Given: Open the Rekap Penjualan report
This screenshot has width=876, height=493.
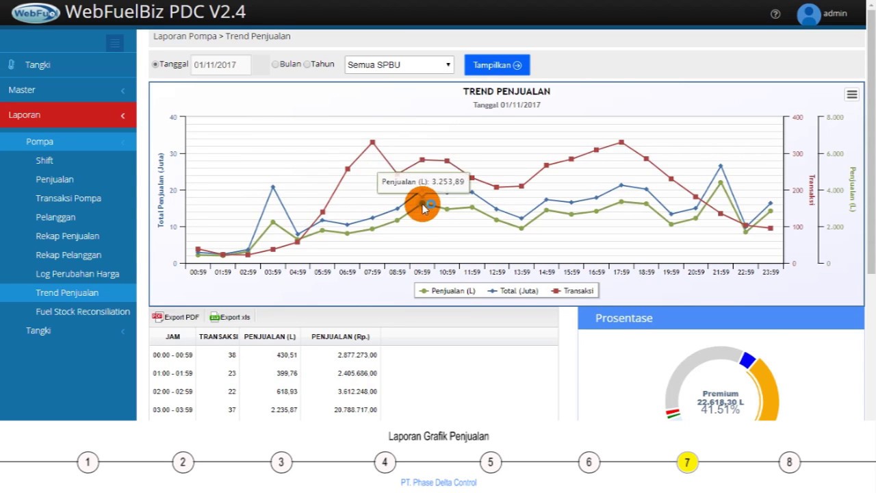Looking at the screenshot, I should point(68,236).
